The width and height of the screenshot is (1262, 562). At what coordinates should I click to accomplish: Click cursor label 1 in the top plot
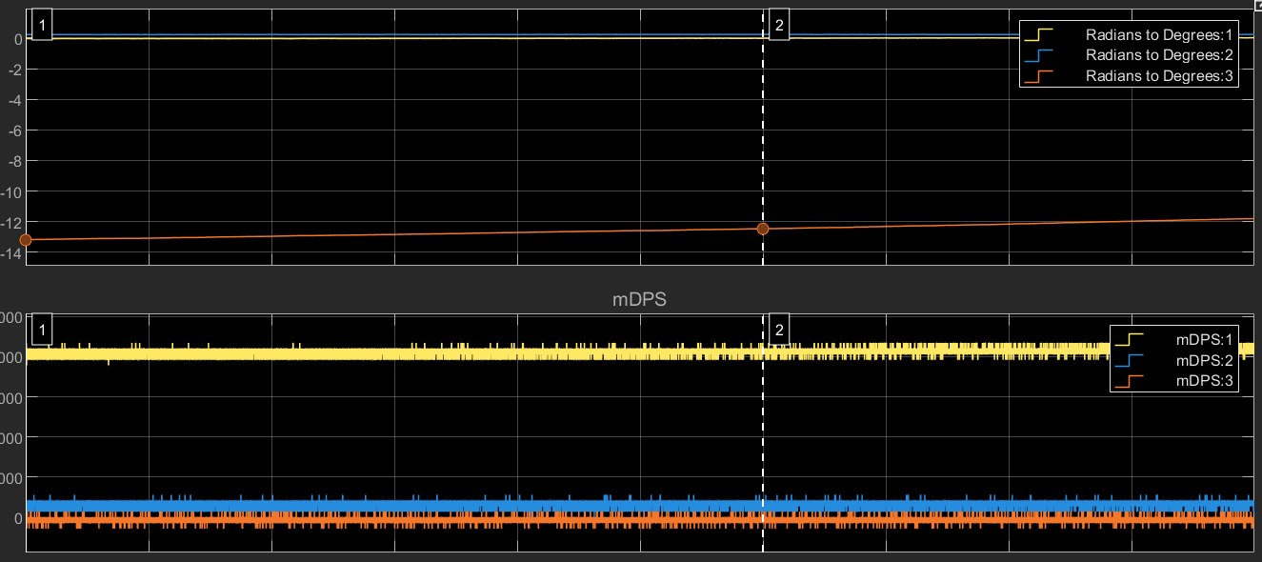click(41, 23)
